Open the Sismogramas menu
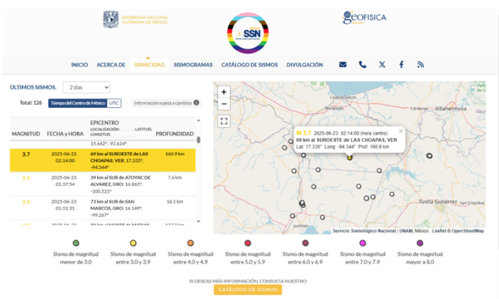This screenshot has height=299, width=499. tap(192, 64)
